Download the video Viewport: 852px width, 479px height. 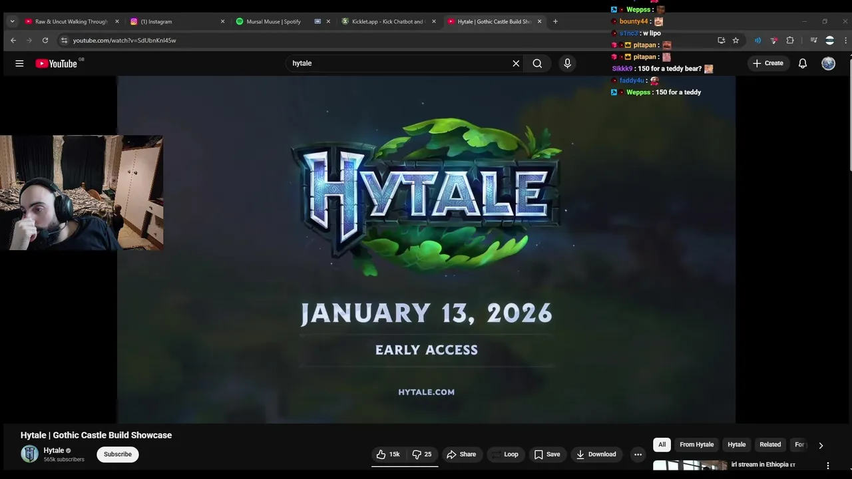pyautogui.click(x=596, y=454)
